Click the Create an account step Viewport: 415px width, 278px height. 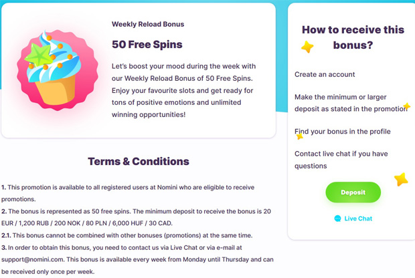coord(325,75)
